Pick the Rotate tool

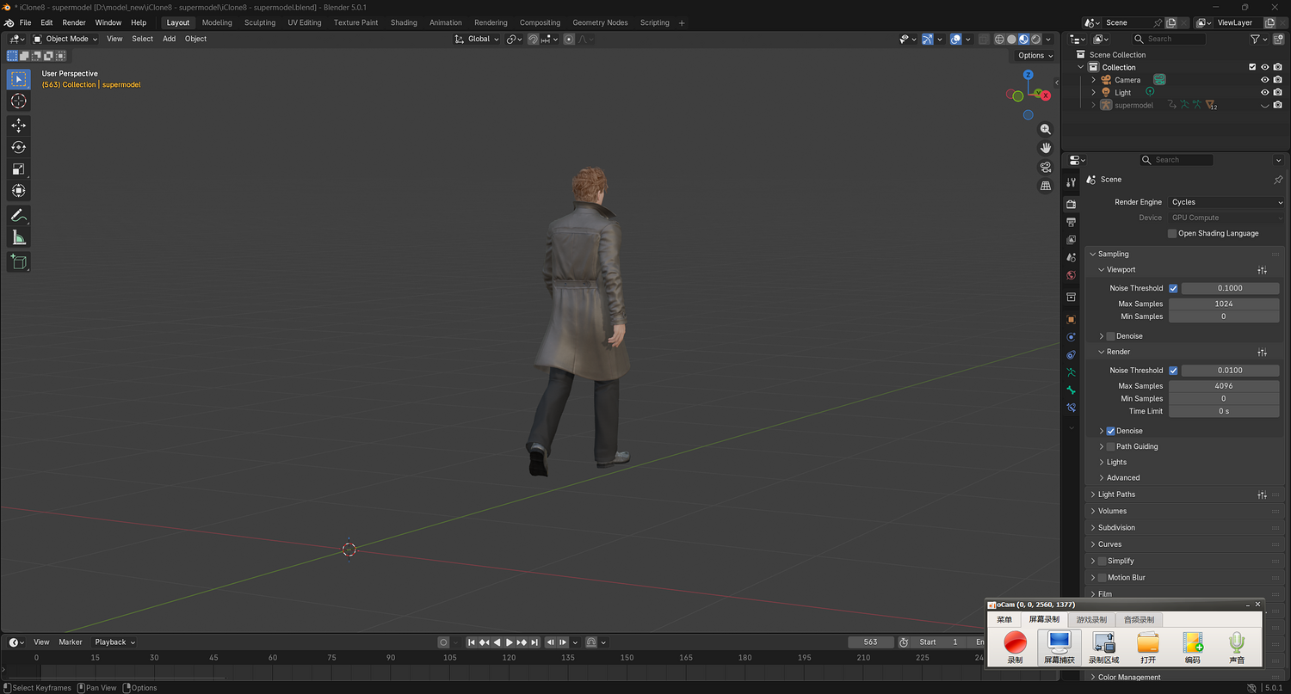click(x=18, y=147)
